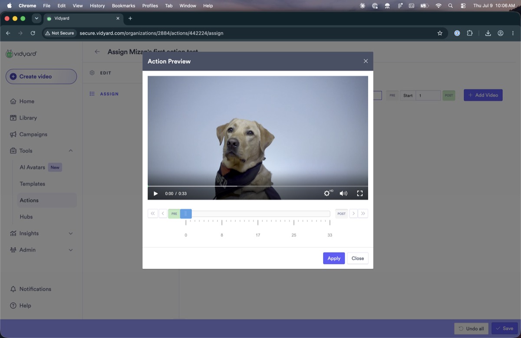Open the Chrome extensions puzzle icon
521x338 pixels.
[x=470, y=33]
